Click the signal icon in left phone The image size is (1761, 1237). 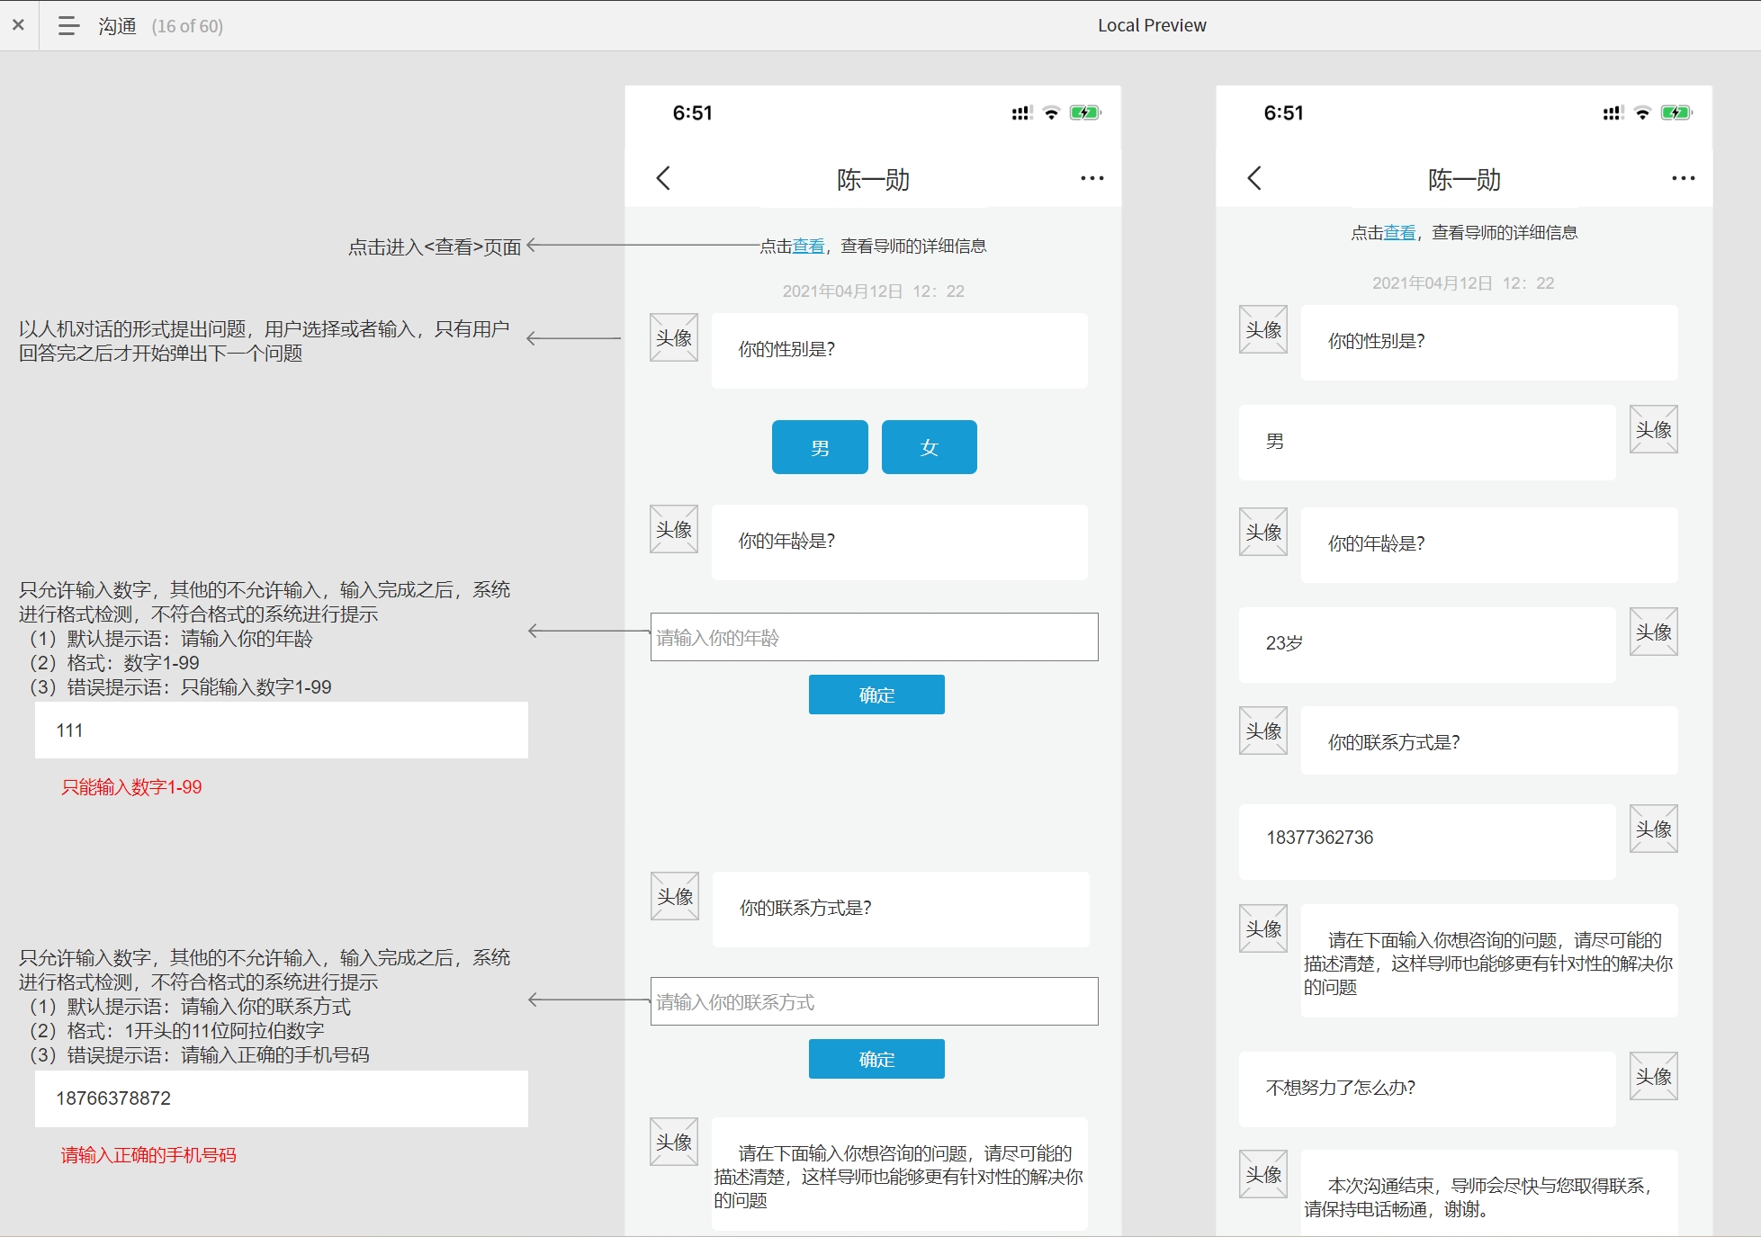(x=1021, y=112)
